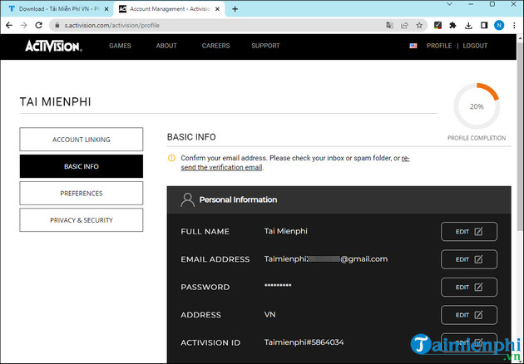Click the US flag region selector
The height and width of the screenshot is (364, 524).
click(x=413, y=46)
